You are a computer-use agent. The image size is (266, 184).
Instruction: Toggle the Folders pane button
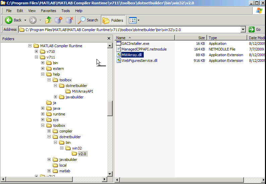tap(113, 20)
